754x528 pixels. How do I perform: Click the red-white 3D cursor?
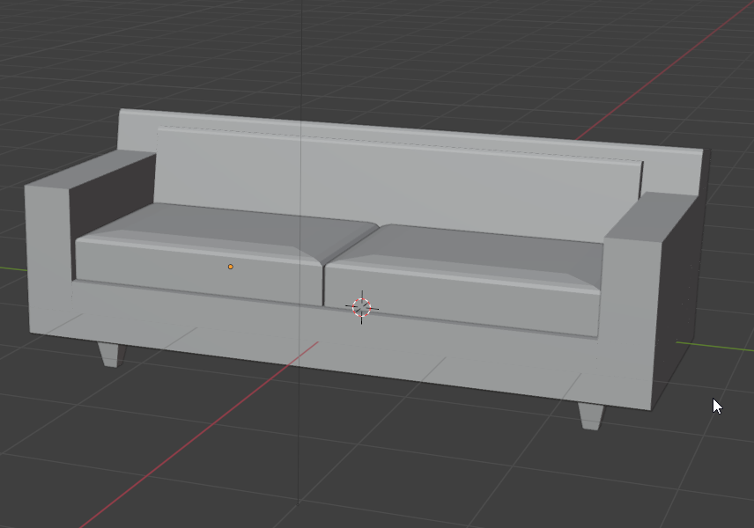pyautogui.click(x=362, y=307)
